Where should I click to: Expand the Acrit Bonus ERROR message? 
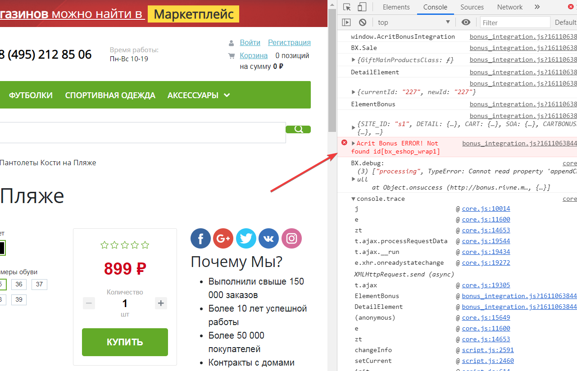pos(354,143)
